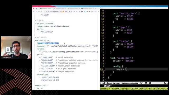Click '"4317:4317"' OTLP gRPC receiver line
Viewport: 169px width, 95px height.
(58, 69)
